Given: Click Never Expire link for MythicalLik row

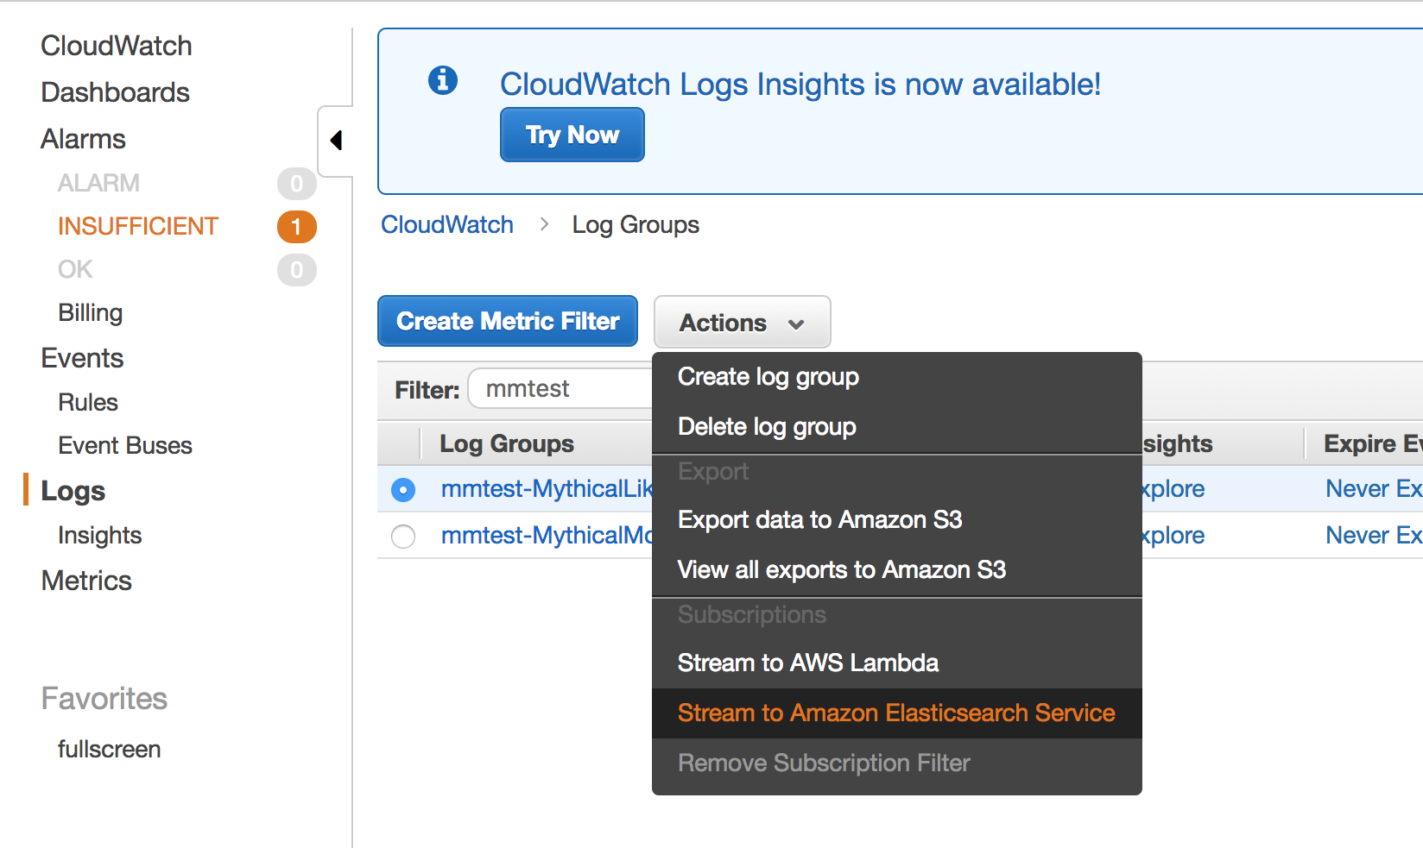Looking at the screenshot, I should (x=1374, y=489).
